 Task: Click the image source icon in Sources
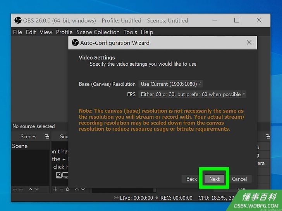pos(59,175)
